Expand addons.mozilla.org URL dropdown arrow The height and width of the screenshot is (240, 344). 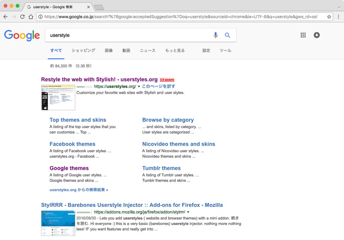pos(188,212)
